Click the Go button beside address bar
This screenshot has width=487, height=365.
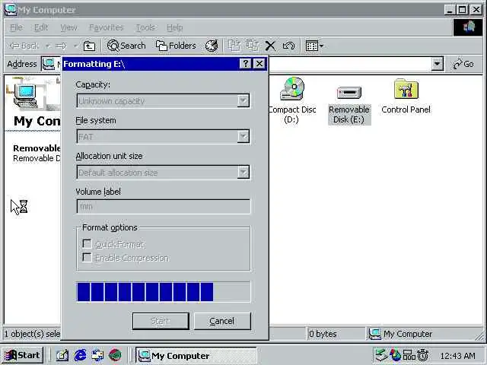click(463, 64)
